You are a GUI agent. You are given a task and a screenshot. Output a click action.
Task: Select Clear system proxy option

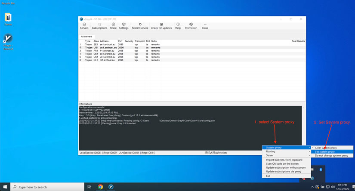pos(326,148)
